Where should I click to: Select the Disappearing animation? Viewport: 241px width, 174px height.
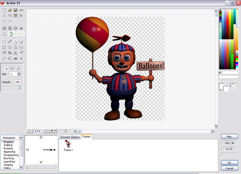(x=11, y=155)
